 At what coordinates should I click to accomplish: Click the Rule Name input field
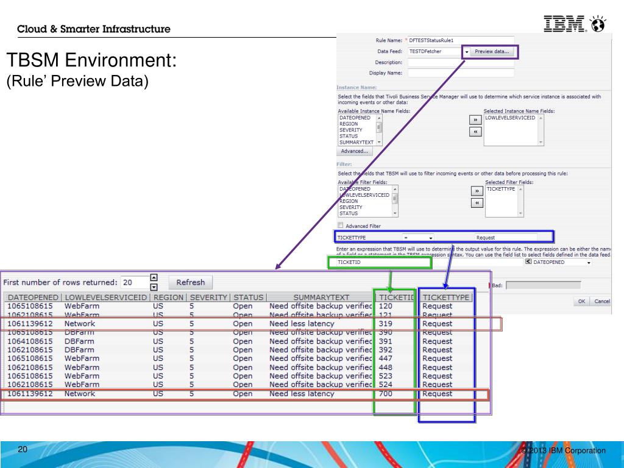461,40
